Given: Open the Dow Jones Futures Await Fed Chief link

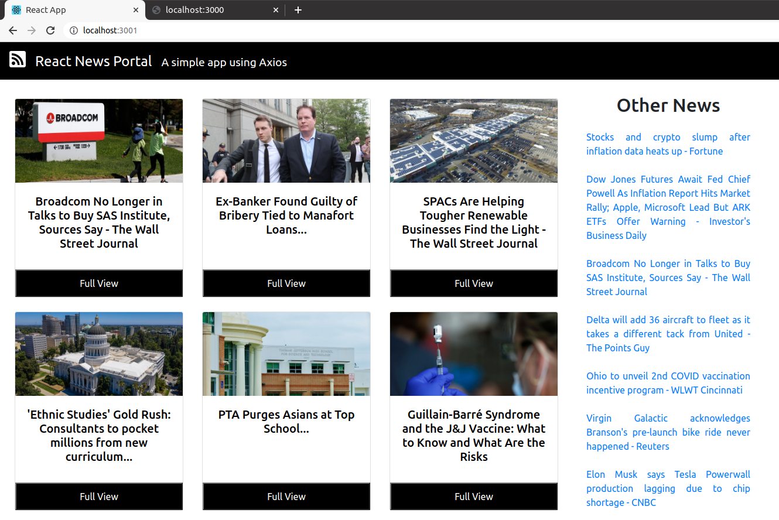Looking at the screenshot, I should click(668, 207).
